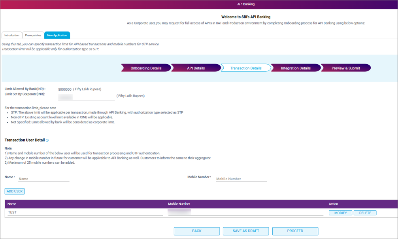
Task: Jump to the API Details step
Action: [196, 68]
